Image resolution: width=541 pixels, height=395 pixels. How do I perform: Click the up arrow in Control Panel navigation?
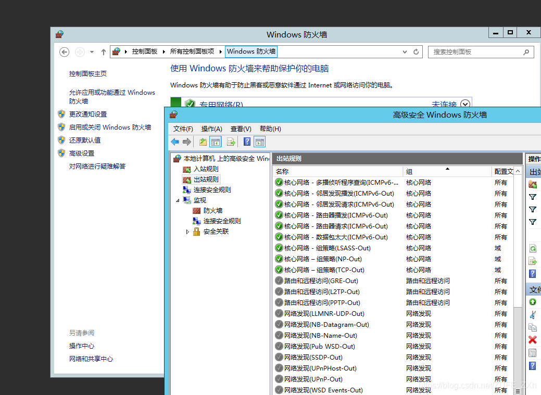(104, 52)
